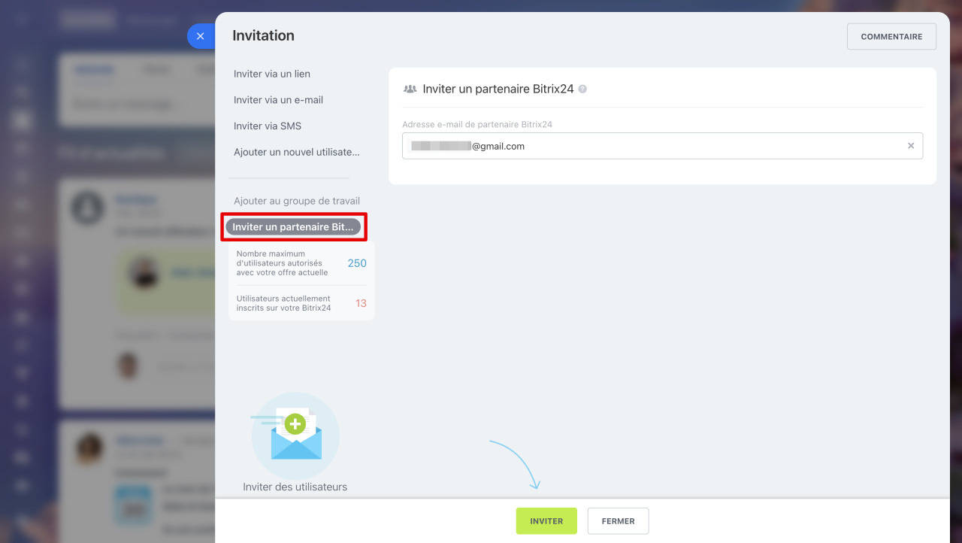This screenshot has height=543, width=962.
Task: Click the 'Nombre maximum d'utilisateurs autorisés' text
Action: (283, 263)
